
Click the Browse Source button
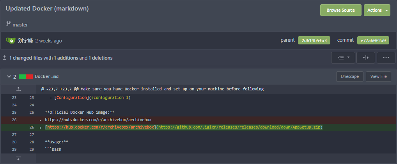(340, 10)
